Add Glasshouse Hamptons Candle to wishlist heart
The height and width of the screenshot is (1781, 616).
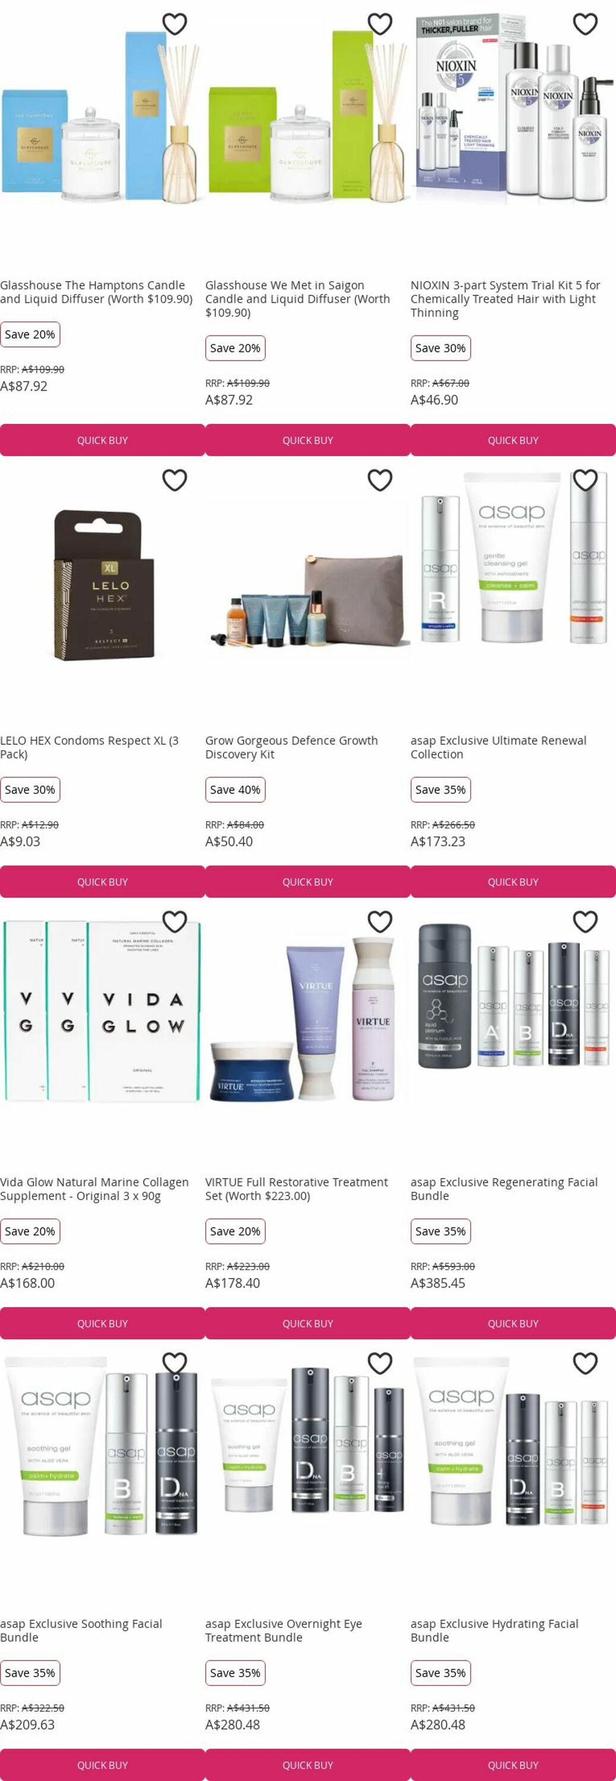(x=174, y=24)
